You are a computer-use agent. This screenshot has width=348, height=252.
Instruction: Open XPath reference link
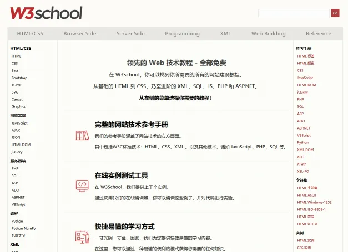point(301,164)
